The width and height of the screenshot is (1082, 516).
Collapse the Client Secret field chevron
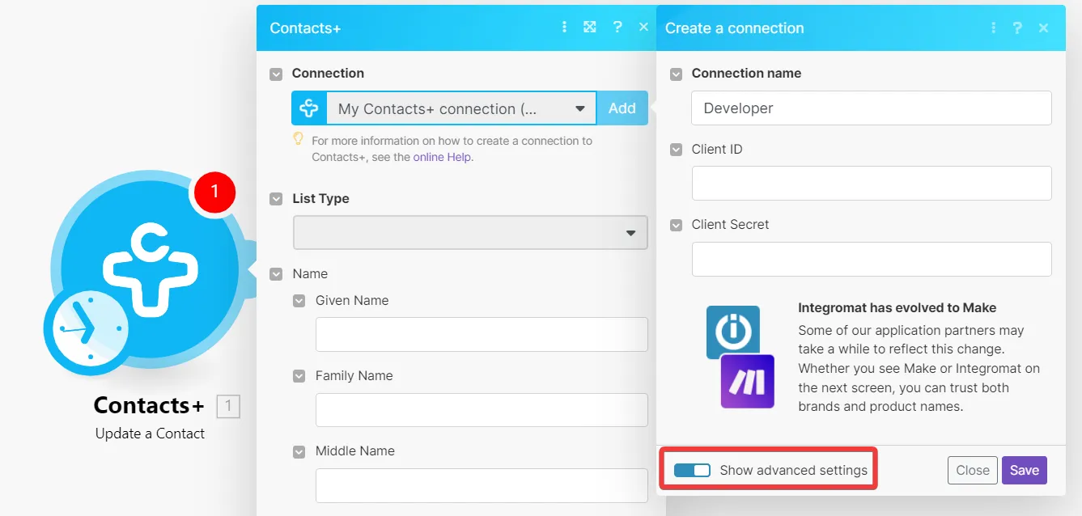[x=677, y=225]
